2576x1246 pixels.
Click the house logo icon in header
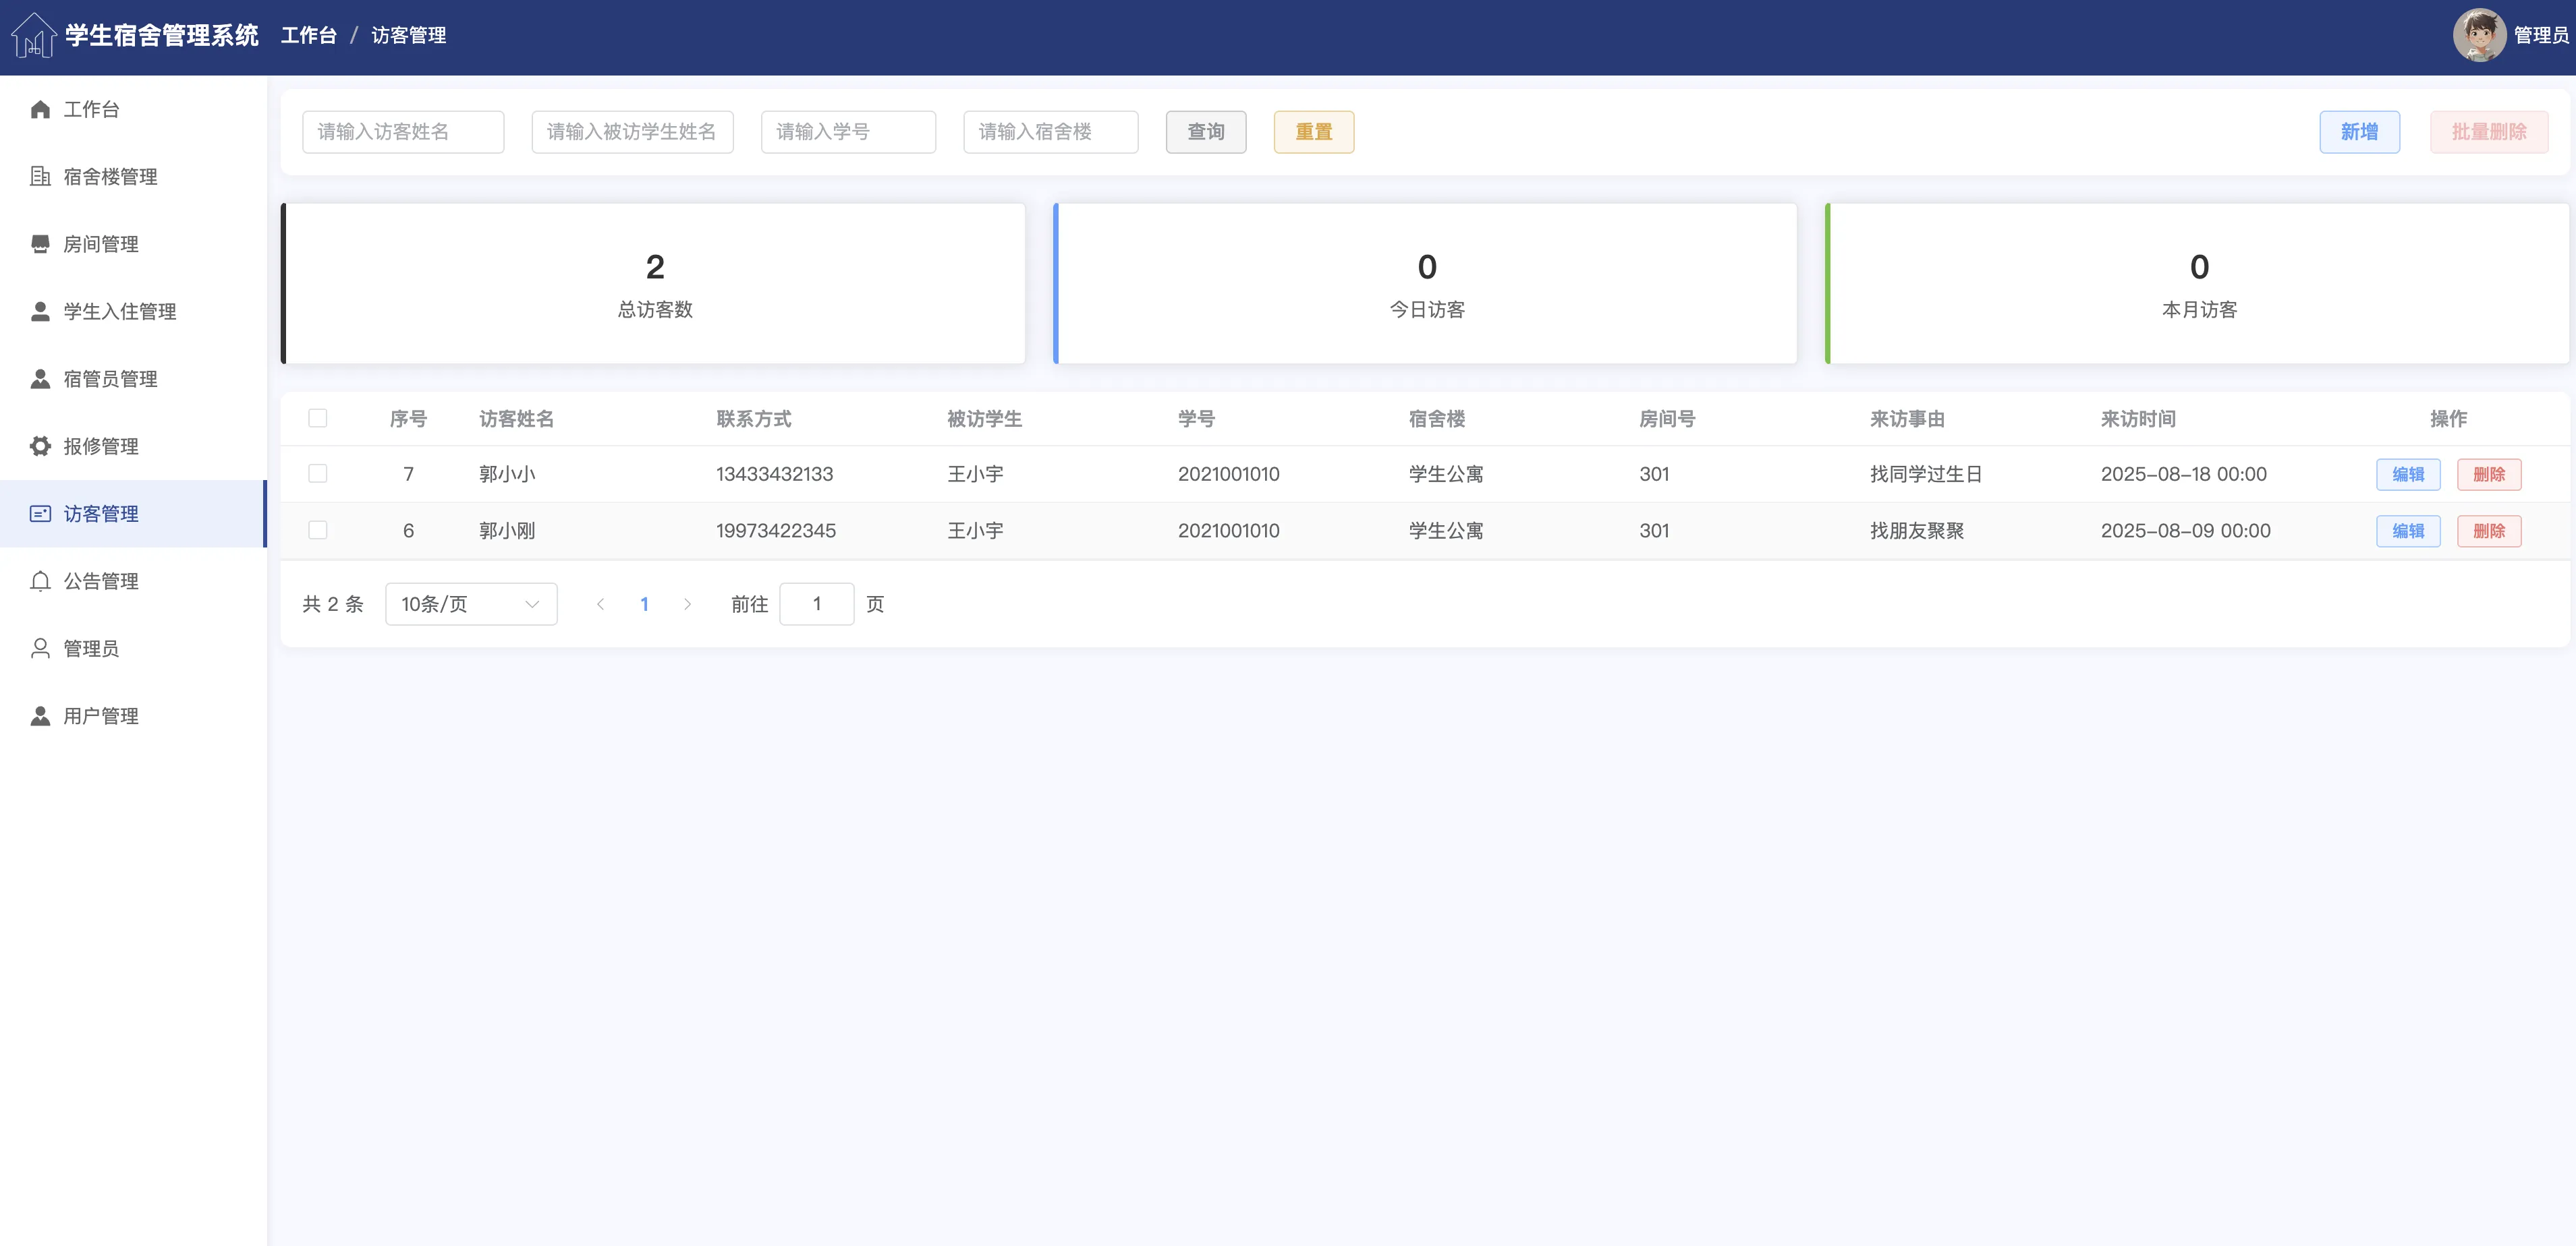click(x=34, y=35)
